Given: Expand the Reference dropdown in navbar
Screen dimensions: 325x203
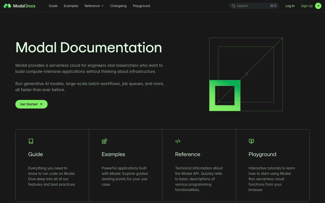Looking at the screenshot, I should 94,6.
